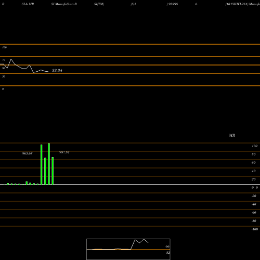Image resolution: width=260 pixels, height=260 pixels.
Task: Click the RSI peak near 70
Action: click(x=11, y=59)
